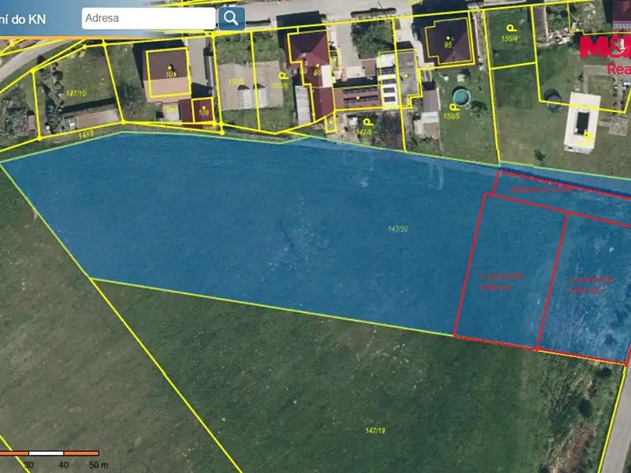Click building number 105

coord(171,74)
